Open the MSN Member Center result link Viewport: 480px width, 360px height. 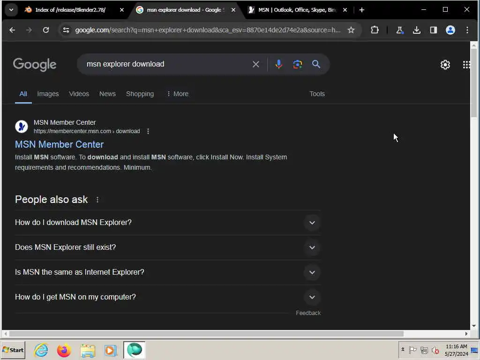[x=60, y=144]
